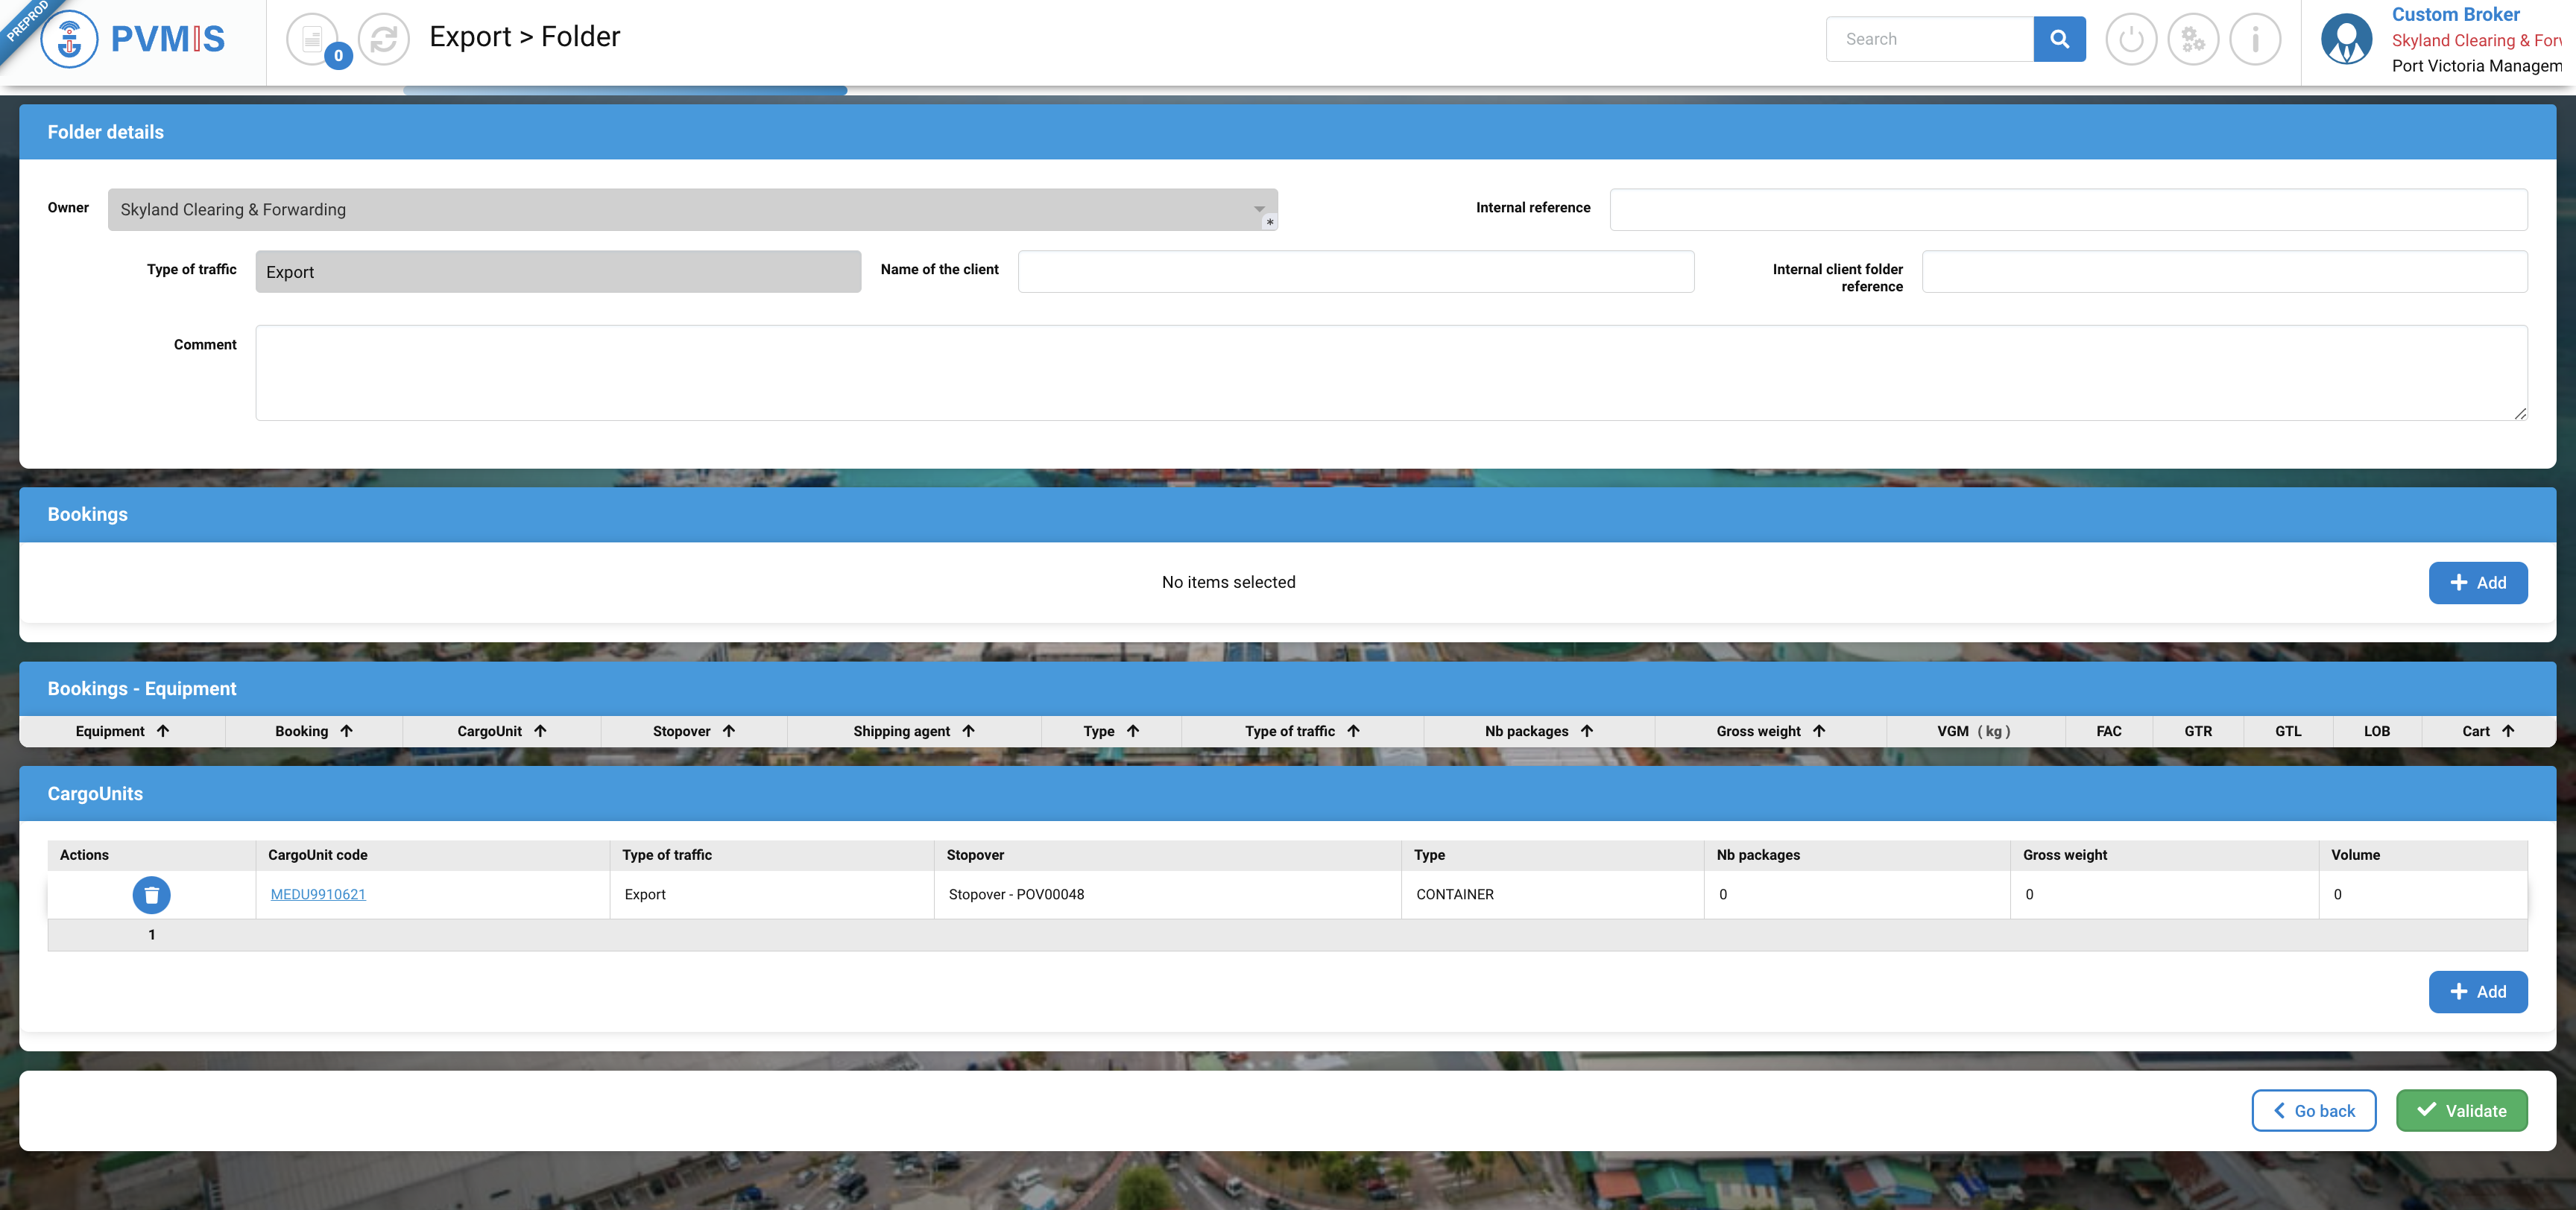2576x1210 pixels.
Task: Click the power logout icon
Action: point(2130,40)
